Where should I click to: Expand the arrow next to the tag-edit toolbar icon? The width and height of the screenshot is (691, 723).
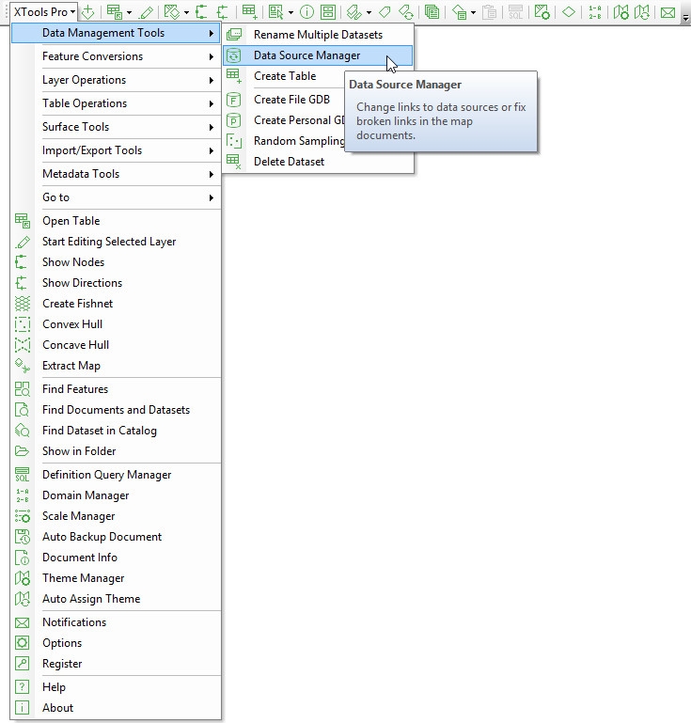369,13
